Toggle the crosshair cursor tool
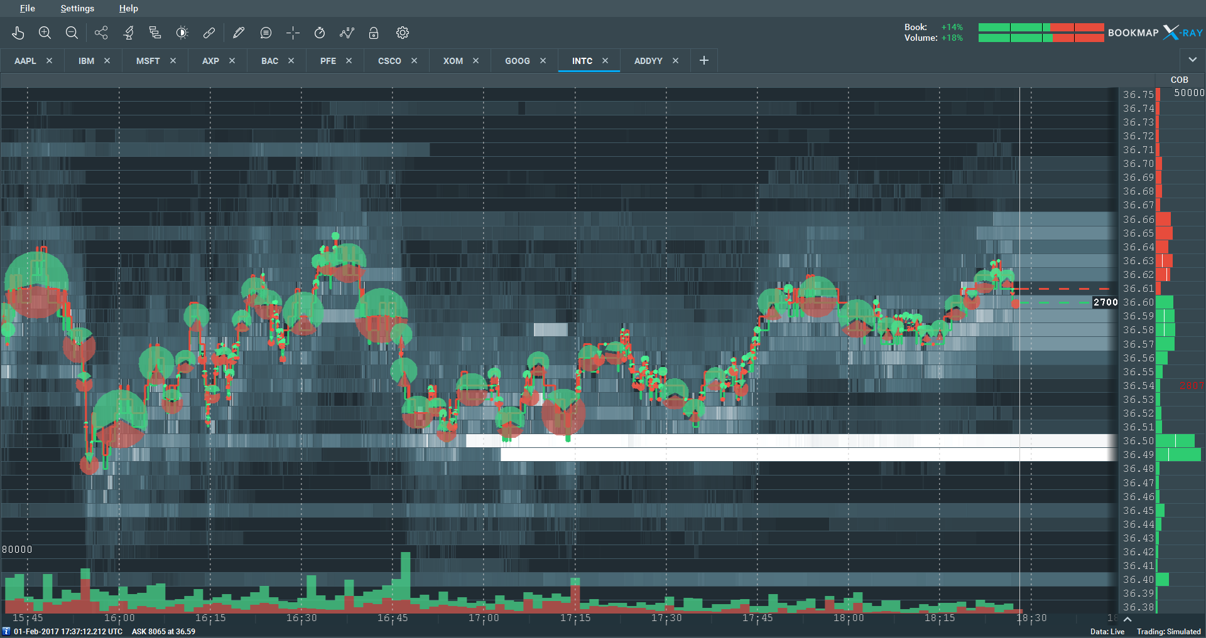This screenshot has height=638, width=1206. (x=293, y=33)
